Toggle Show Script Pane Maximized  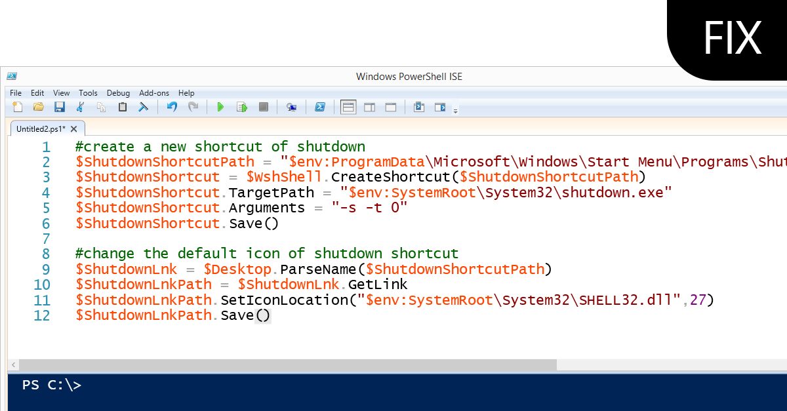pyautogui.click(x=391, y=106)
